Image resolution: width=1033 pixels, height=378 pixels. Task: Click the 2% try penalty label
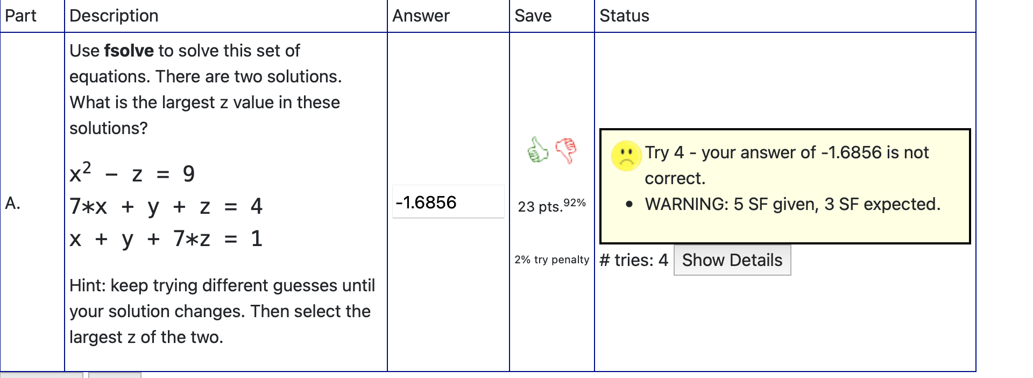[551, 259]
